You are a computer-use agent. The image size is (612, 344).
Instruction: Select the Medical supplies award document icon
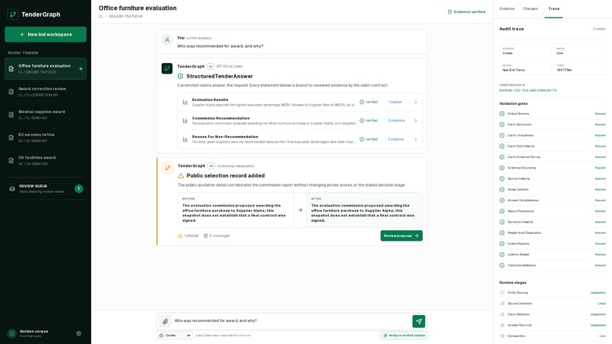tap(11, 115)
